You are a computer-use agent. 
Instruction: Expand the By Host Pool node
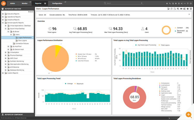[x=8, y=47]
